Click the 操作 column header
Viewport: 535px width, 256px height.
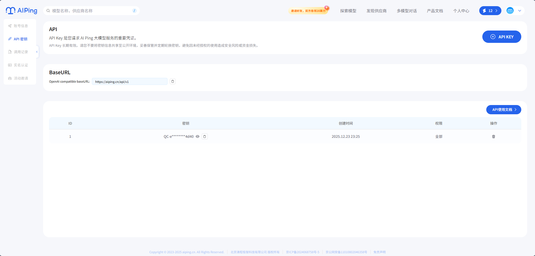494,123
